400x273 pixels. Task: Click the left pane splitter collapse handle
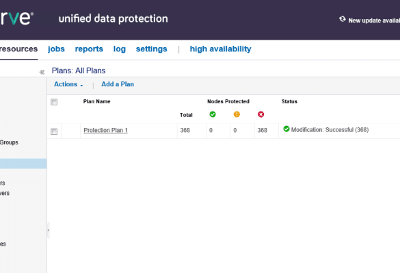(x=49, y=230)
